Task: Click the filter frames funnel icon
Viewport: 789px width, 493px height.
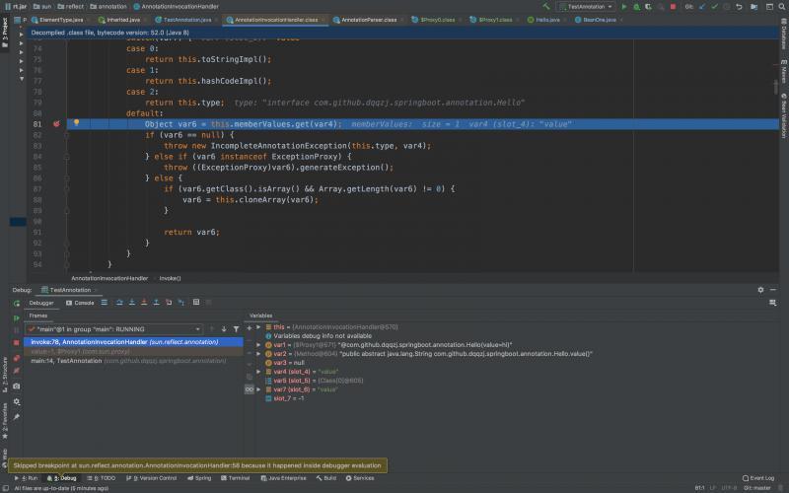Action: pos(236,328)
